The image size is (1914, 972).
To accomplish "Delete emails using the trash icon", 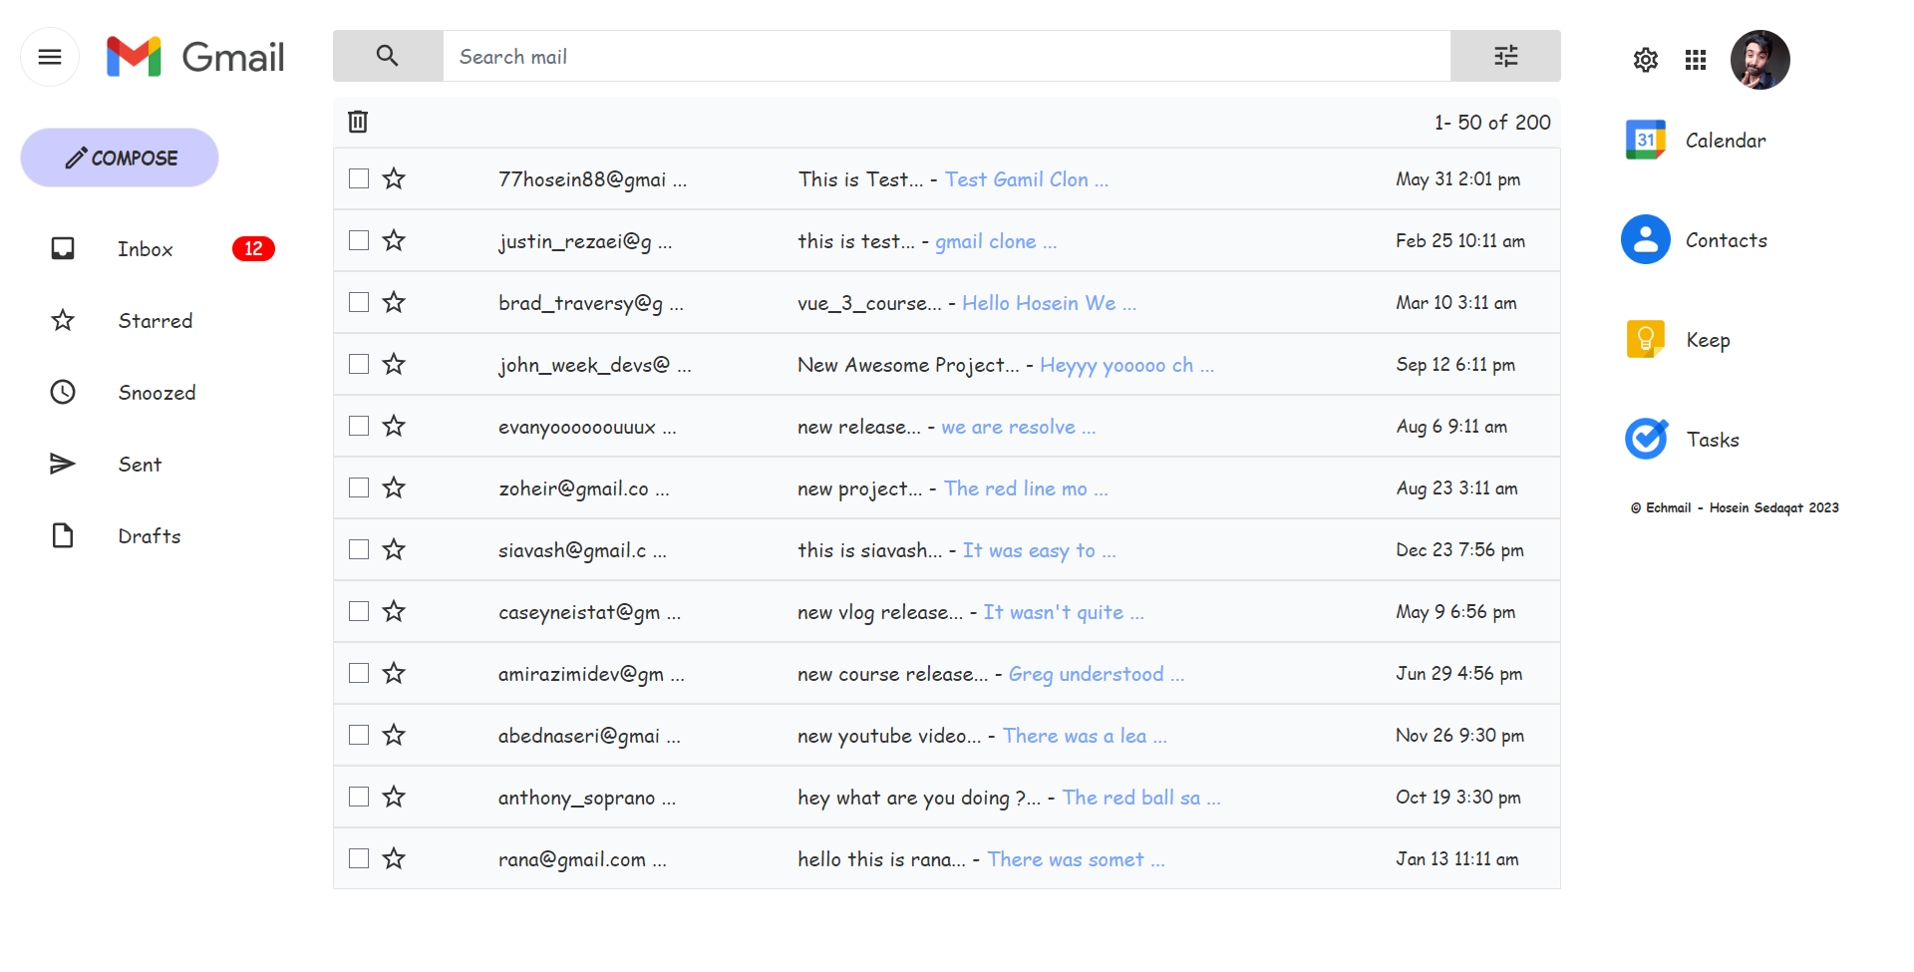I will [358, 121].
